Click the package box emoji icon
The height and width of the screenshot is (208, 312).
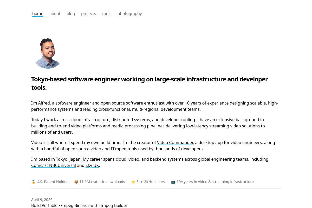76,182
